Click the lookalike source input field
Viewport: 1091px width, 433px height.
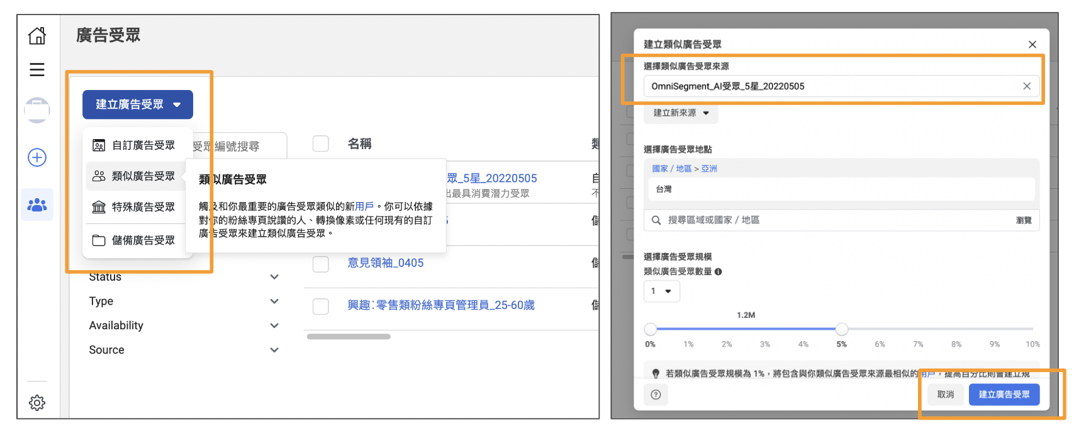[x=841, y=86]
